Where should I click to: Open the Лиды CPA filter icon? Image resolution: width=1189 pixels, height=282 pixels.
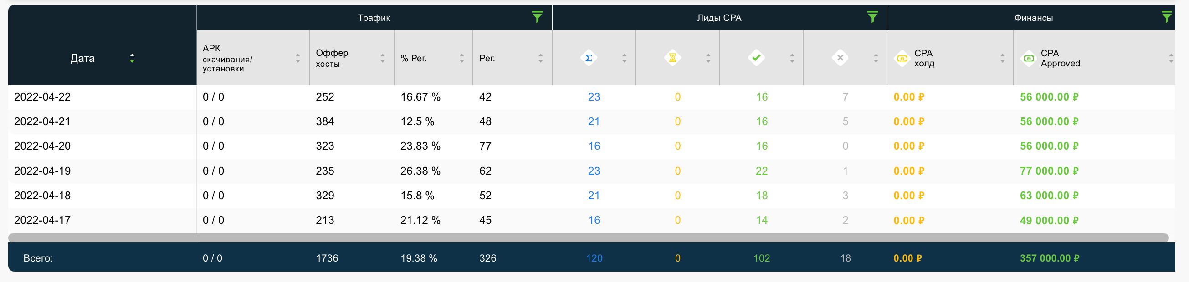(872, 17)
